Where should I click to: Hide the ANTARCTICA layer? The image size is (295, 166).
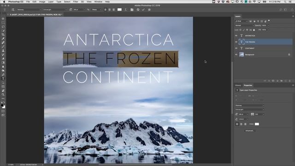click(x=236, y=36)
